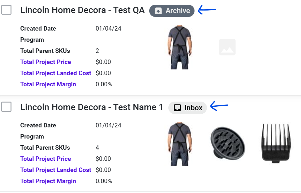Viewport: 301px width, 193px height.
Task: Select the Test QA project checkbox
Action: [6, 10]
